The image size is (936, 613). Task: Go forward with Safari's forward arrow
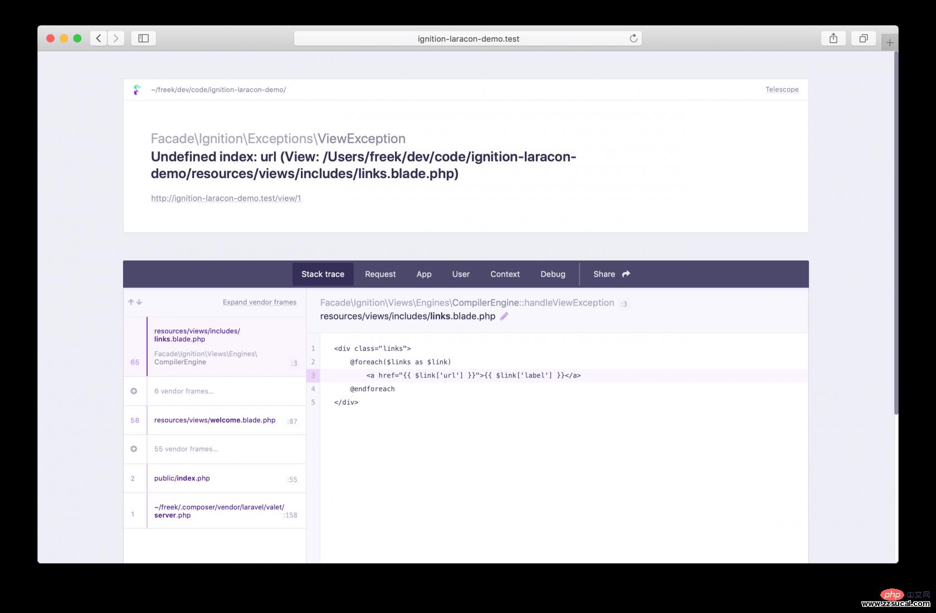(x=116, y=38)
